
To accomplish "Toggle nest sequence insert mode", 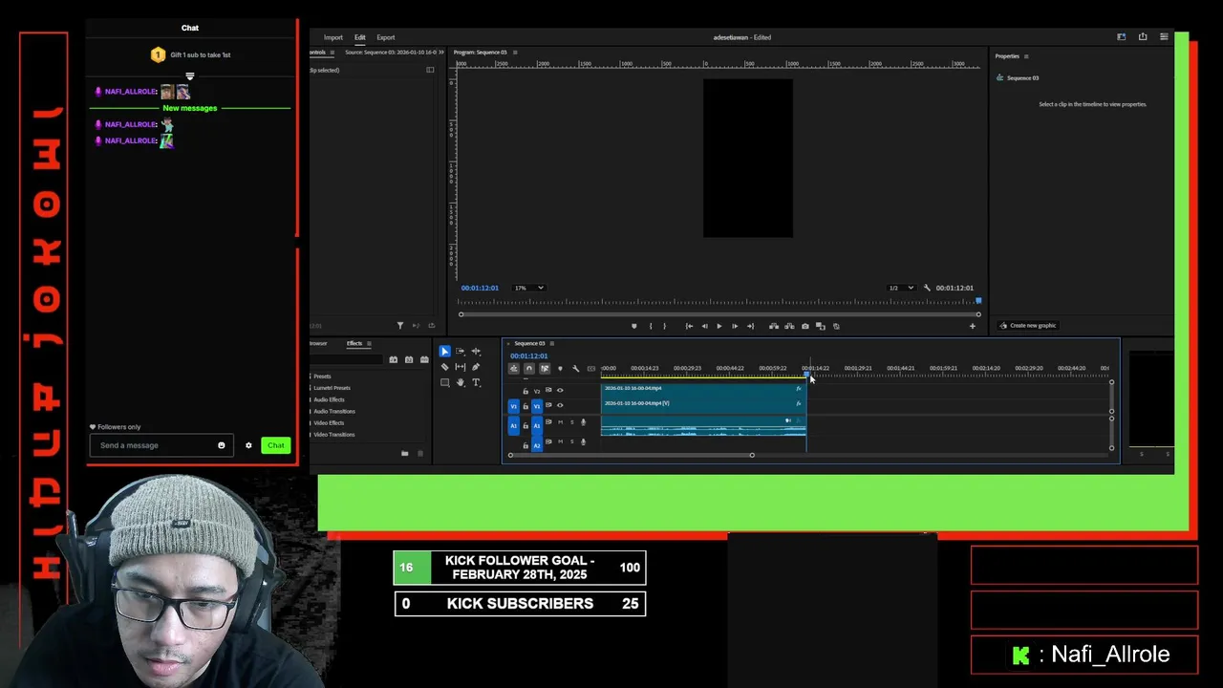I will 514,369.
